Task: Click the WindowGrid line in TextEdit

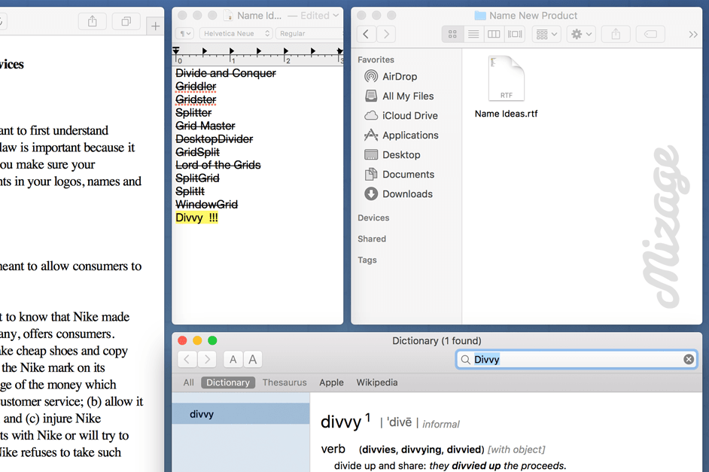Action: point(207,204)
